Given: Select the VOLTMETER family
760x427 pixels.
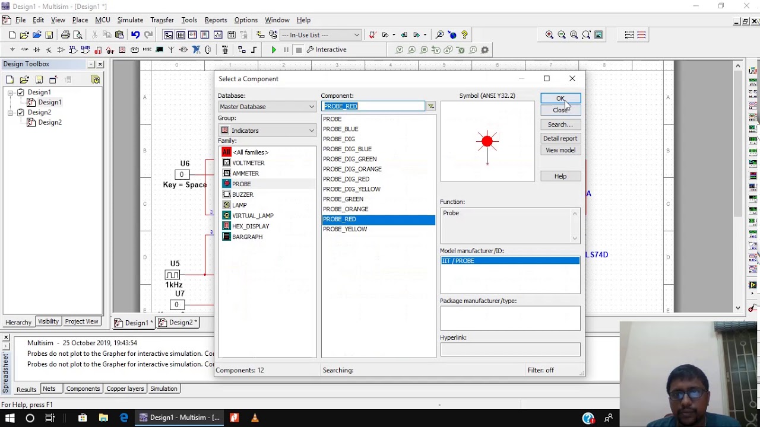Looking at the screenshot, I should (248, 163).
